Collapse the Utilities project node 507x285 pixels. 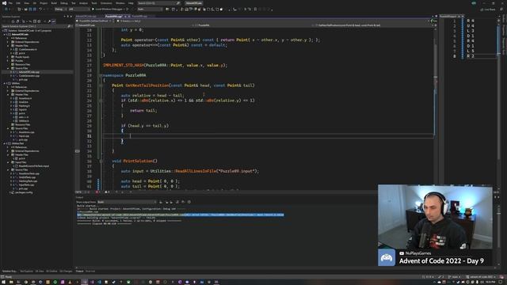tap(5, 83)
